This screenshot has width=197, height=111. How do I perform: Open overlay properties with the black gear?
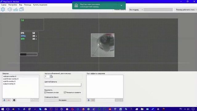(x=14, y=100)
